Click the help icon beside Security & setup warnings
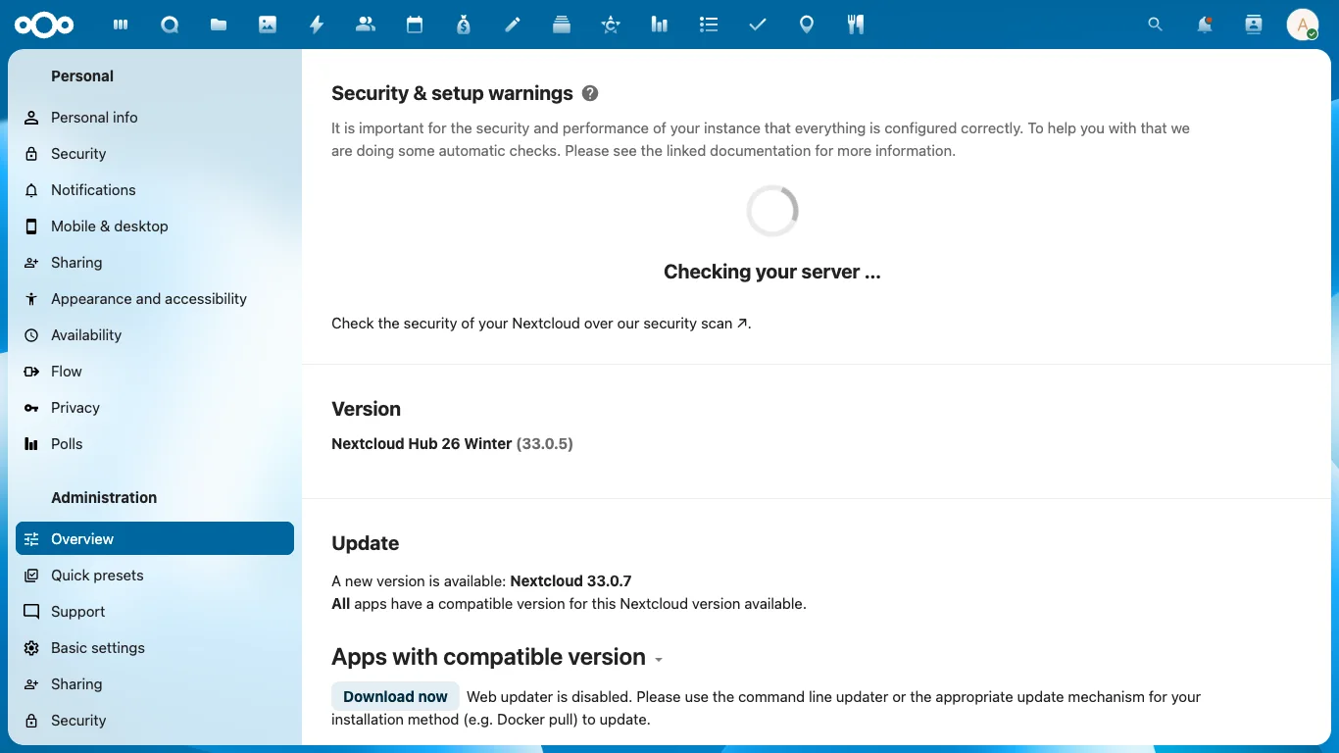The image size is (1339, 753). point(590,93)
